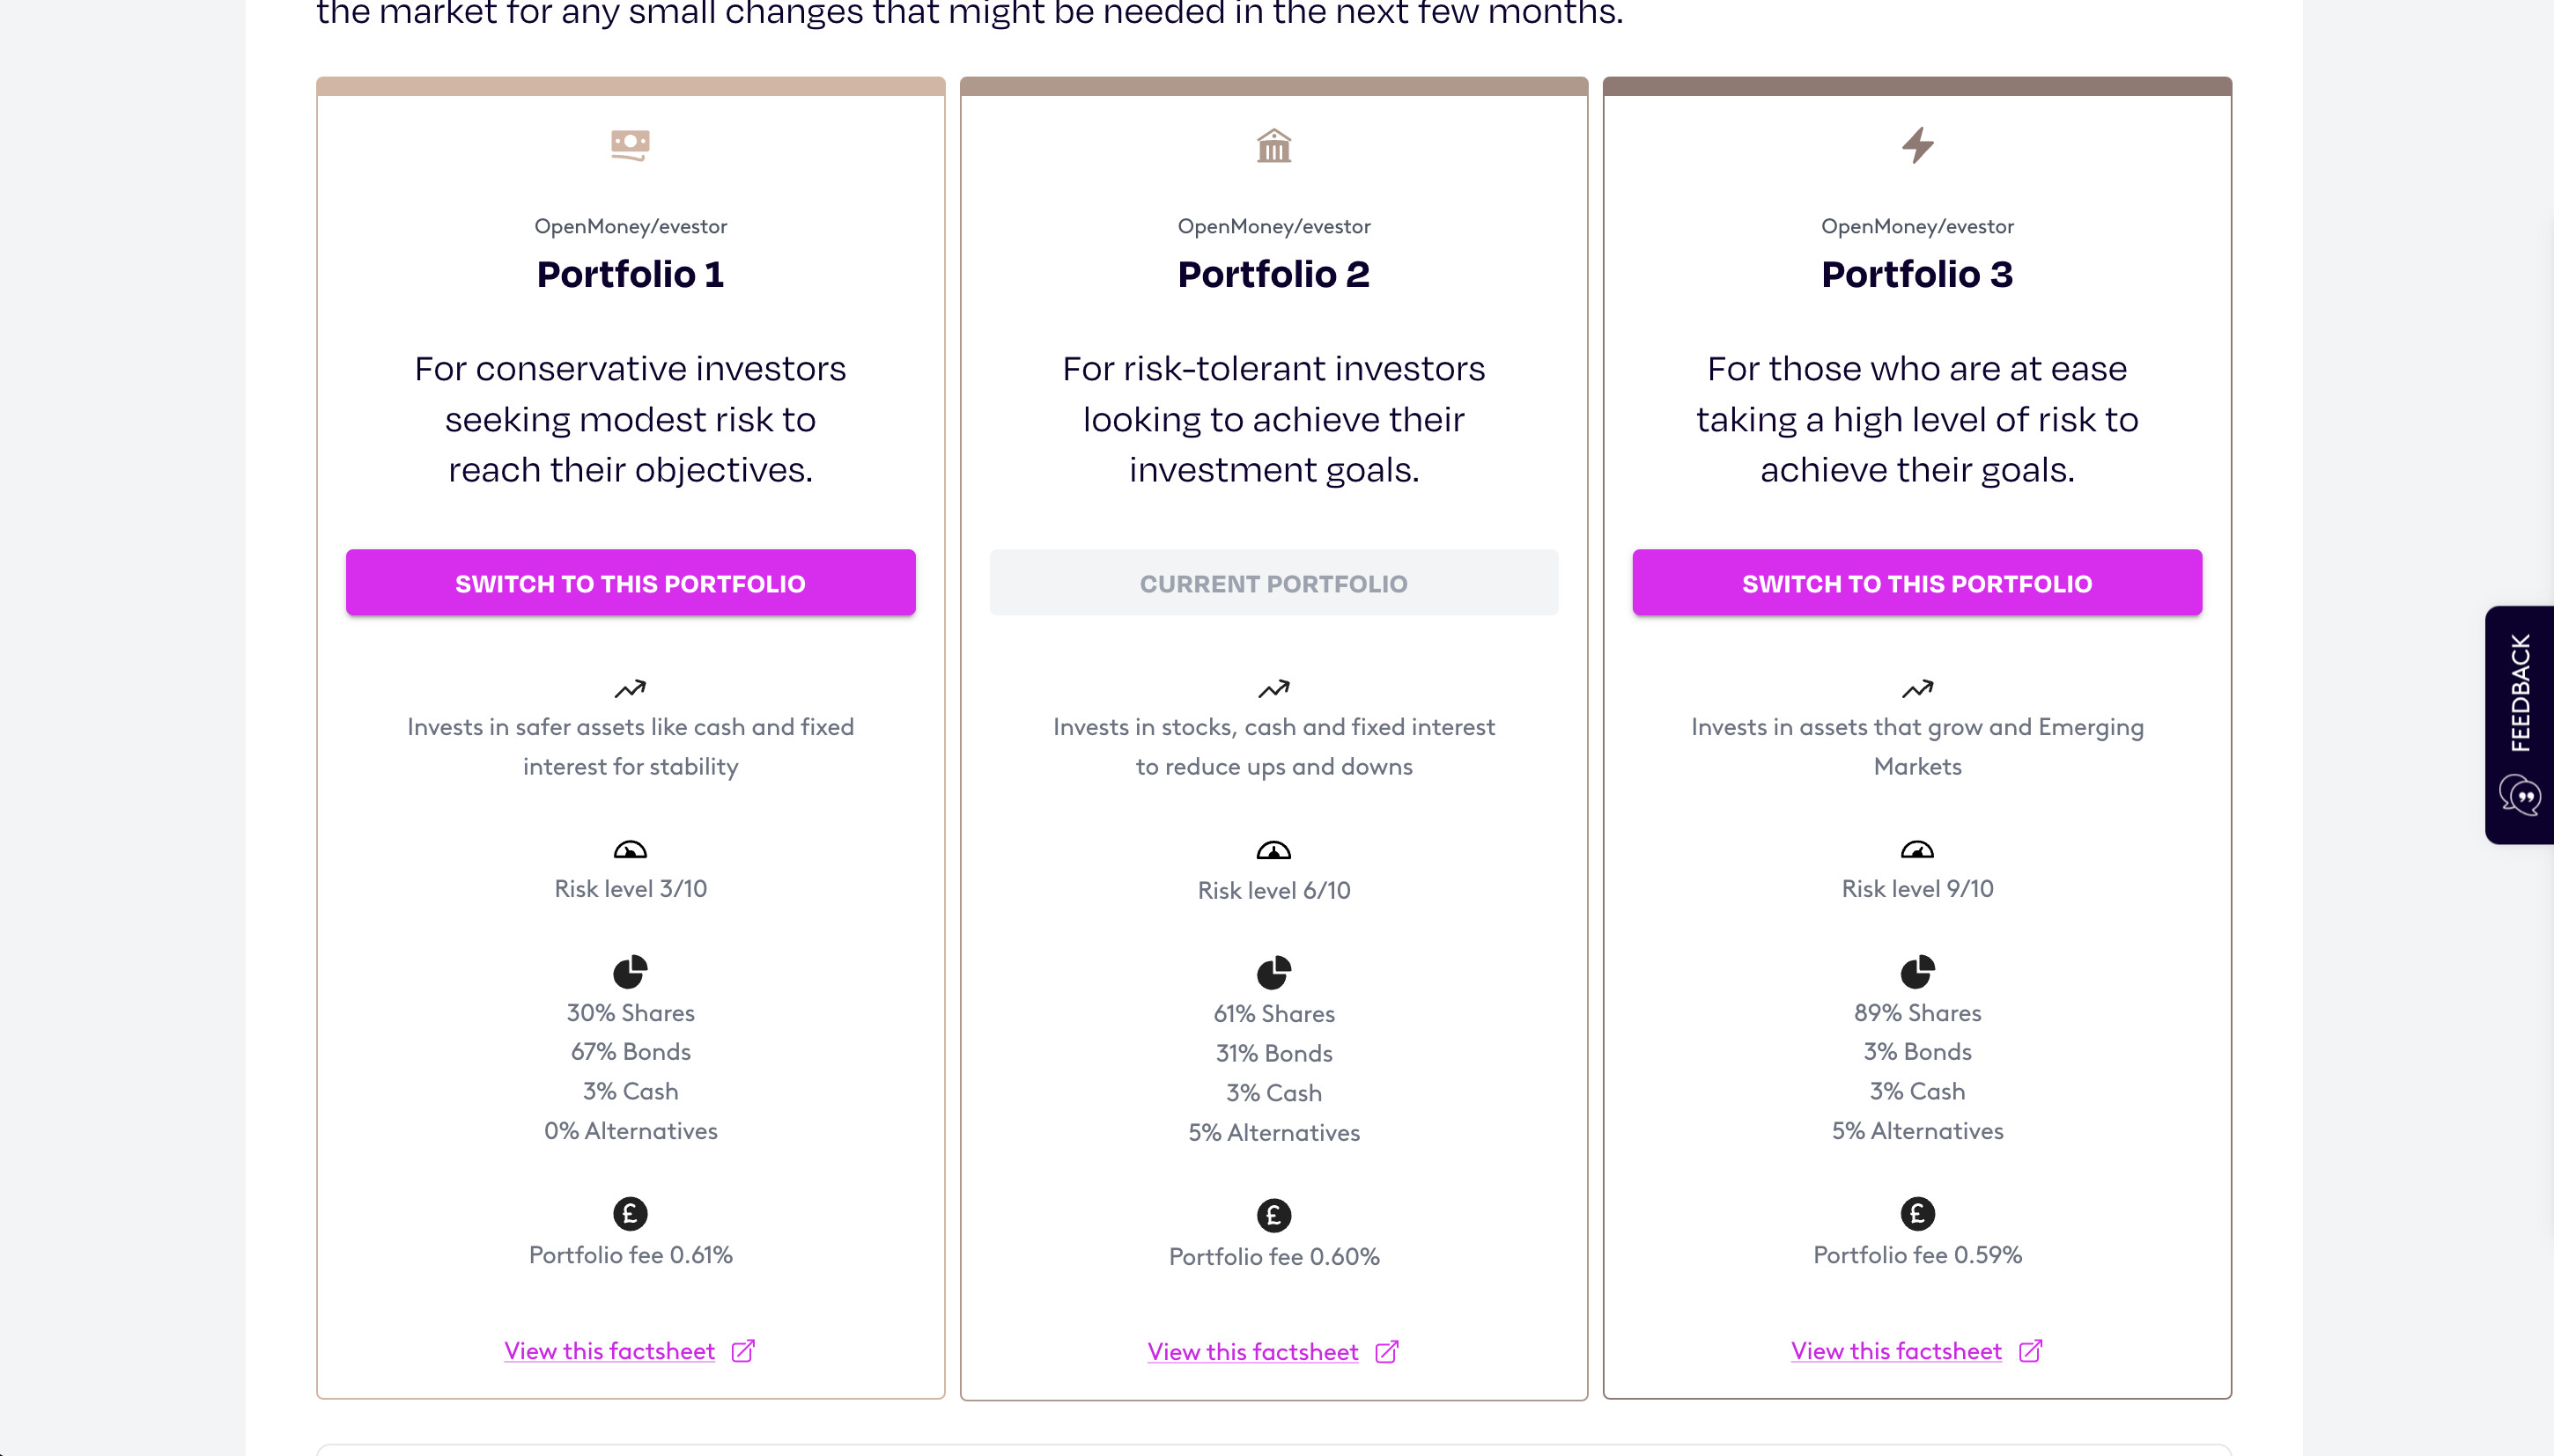The width and height of the screenshot is (2554, 1456).
Task: Click the Portfolio 3 trend arrow icon
Action: click(x=1916, y=688)
